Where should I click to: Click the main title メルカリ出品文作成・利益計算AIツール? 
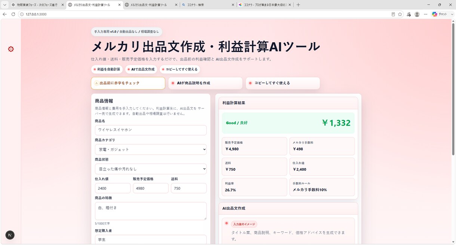tap(206, 47)
